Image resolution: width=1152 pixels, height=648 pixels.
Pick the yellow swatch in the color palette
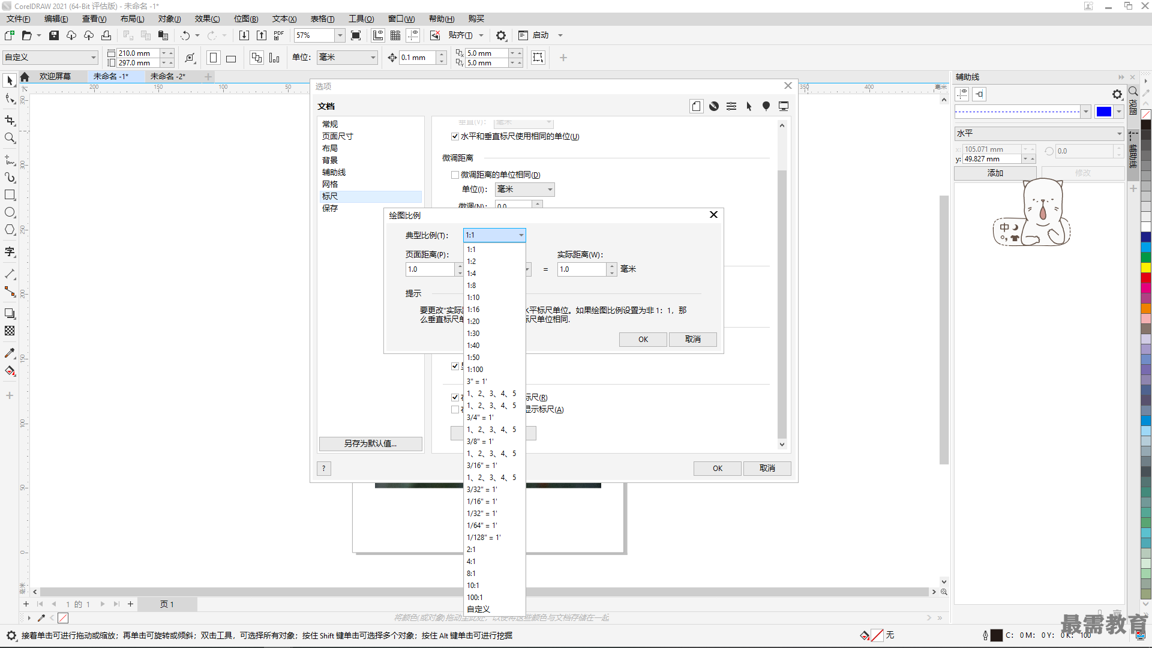point(1146,268)
